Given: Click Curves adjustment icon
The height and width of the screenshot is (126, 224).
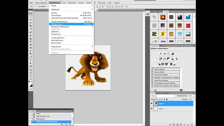Looking at the screenshot, I should click(168, 54).
